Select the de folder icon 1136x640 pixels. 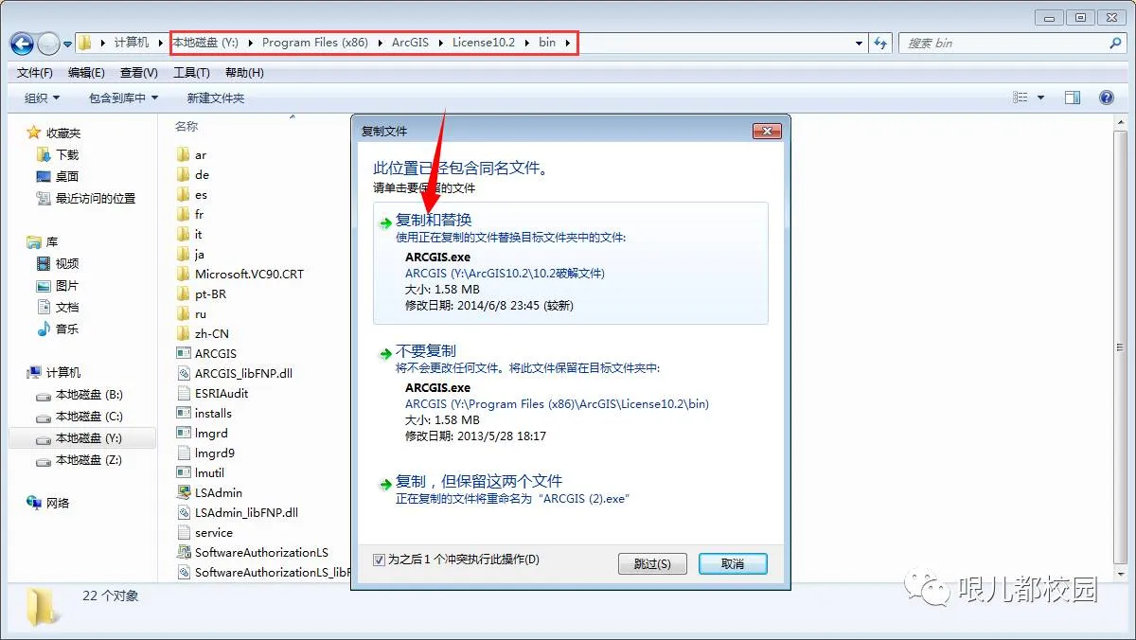pyautogui.click(x=184, y=174)
